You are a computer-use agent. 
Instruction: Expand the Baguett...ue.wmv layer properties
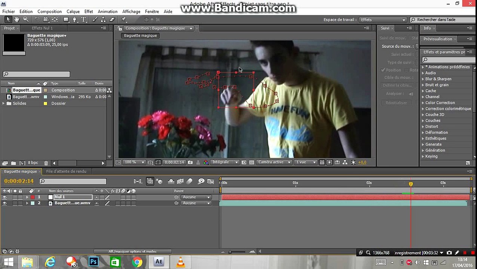pyautogui.click(x=27, y=203)
